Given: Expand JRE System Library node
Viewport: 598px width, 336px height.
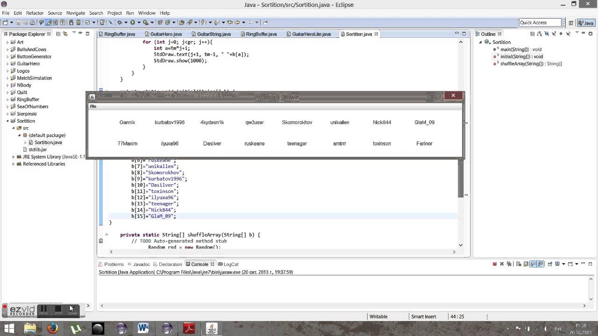Looking at the screenshot, I should (x=14, y=157).
